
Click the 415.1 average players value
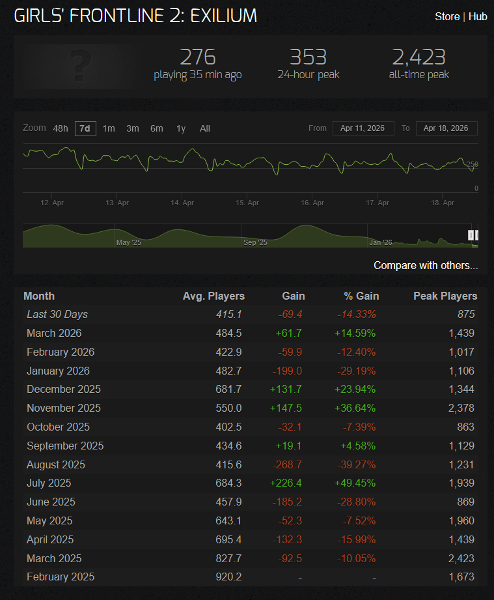(x=228, y=315)
